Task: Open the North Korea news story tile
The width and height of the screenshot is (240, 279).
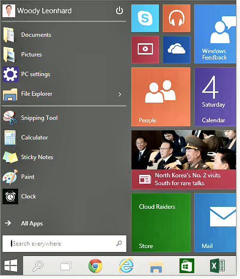Action: coord(184,160)
